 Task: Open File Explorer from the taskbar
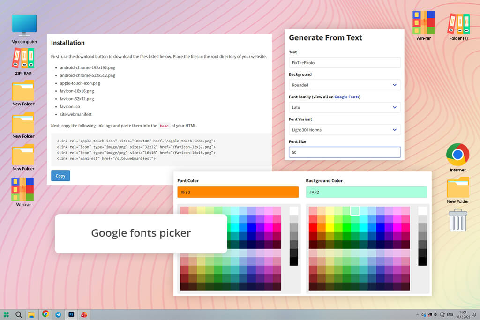coord(31,314)
